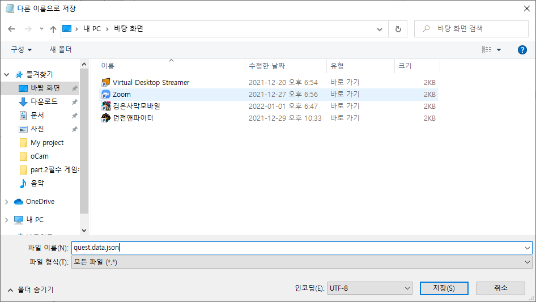
Task: Click navigation pane scroll up arrow
Action: (x=84, y=64)
